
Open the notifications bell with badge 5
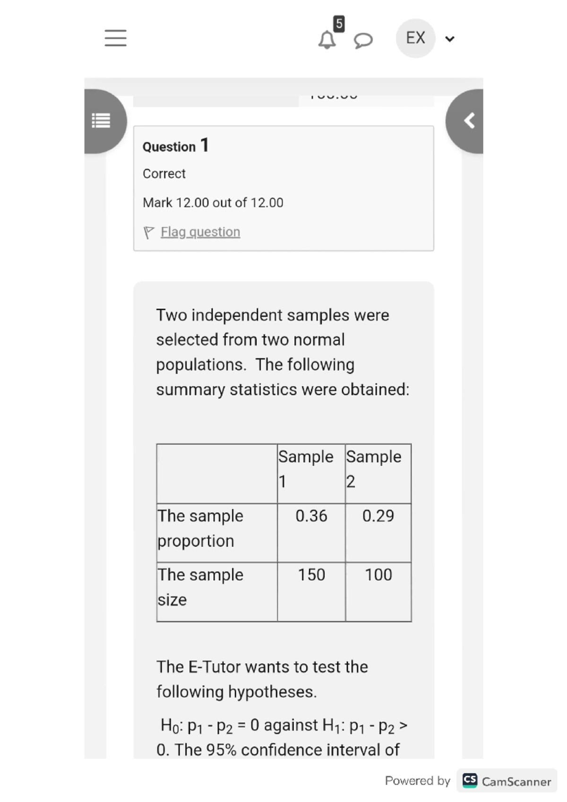pos(327,39)
